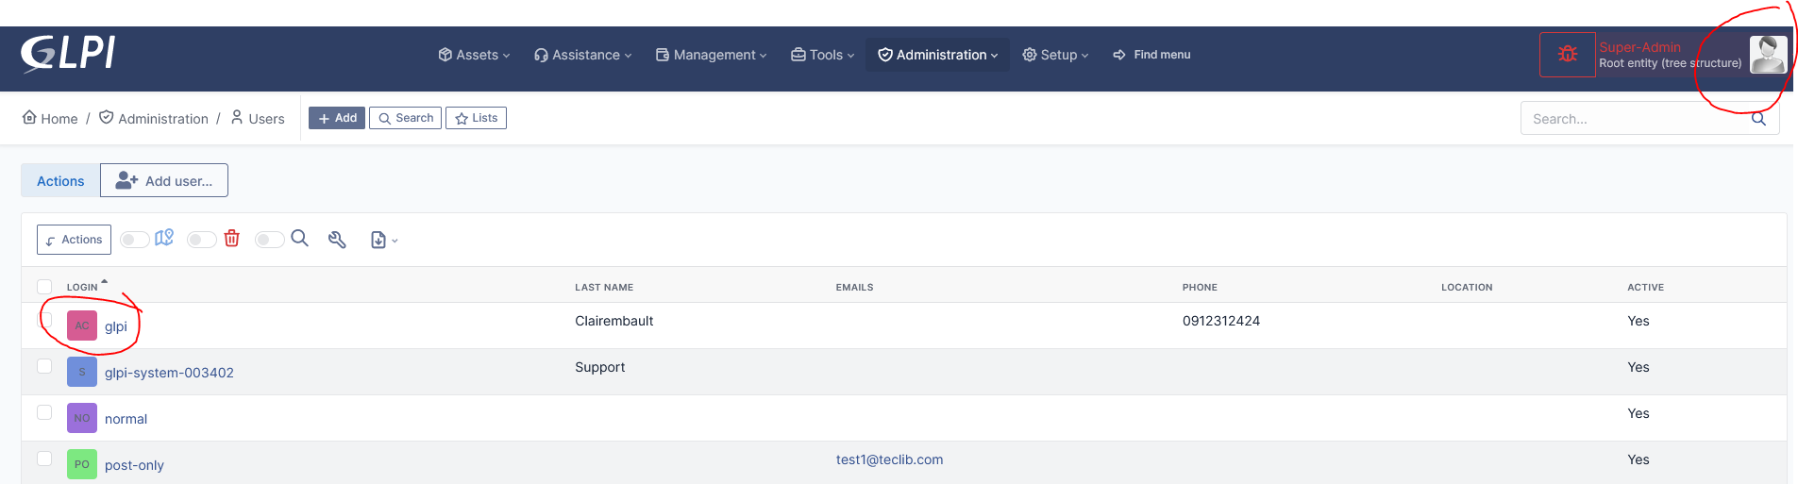1798x484 pixels.
Task: Click the global search magnifier icon
Action: (1758, 119)
